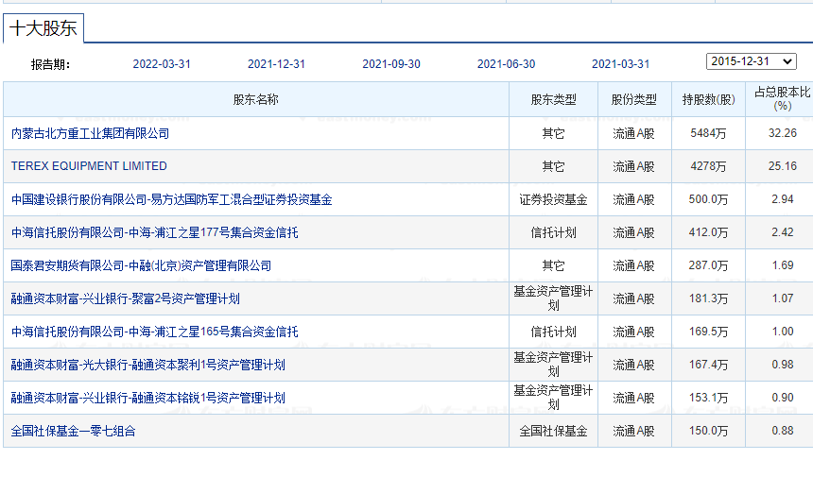Image resolution: width=813 pixels, height=477 pixels.
Task: Click 流通A股 in the 内蒙古北方重工业 row
Action: (x=633, y=133)
